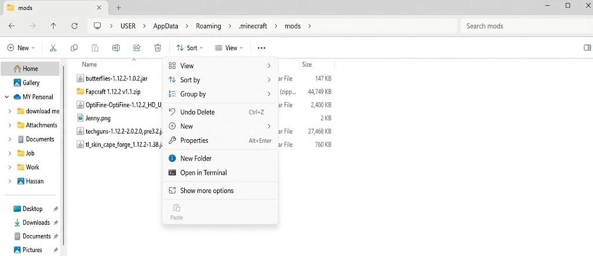Open the Sort dropdown in toolbar
This screenshot has width=593, height=256.
pos(190,48)
